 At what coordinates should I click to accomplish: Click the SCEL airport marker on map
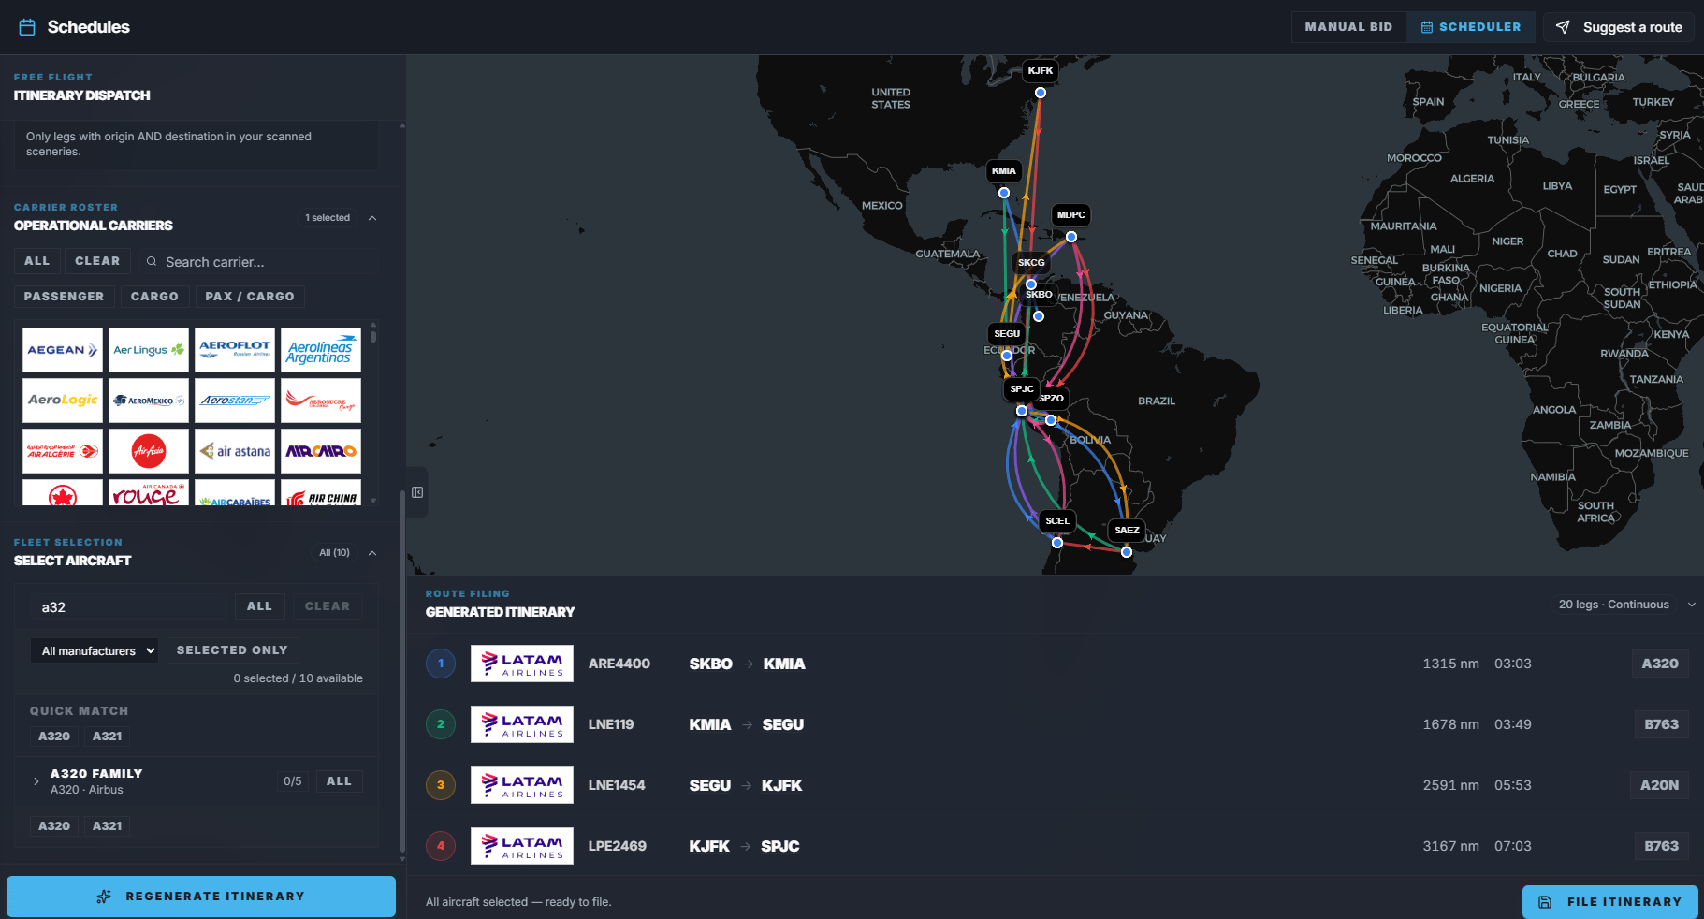tap(1057, 543)
